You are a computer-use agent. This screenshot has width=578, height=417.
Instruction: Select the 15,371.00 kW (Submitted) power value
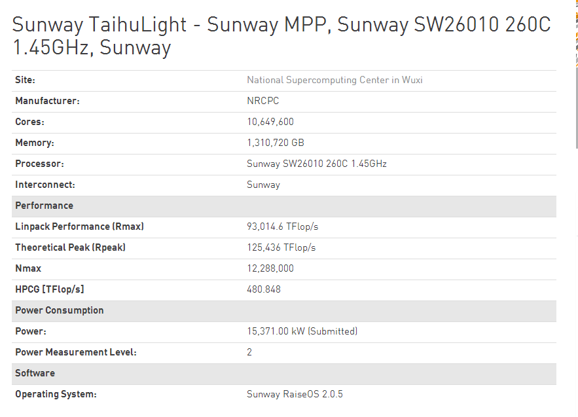point(302,331)
